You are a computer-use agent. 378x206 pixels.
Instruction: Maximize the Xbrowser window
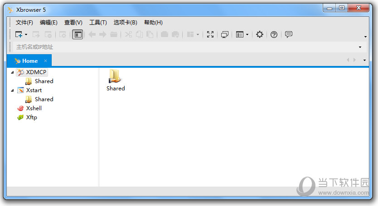tap(341, 8)
